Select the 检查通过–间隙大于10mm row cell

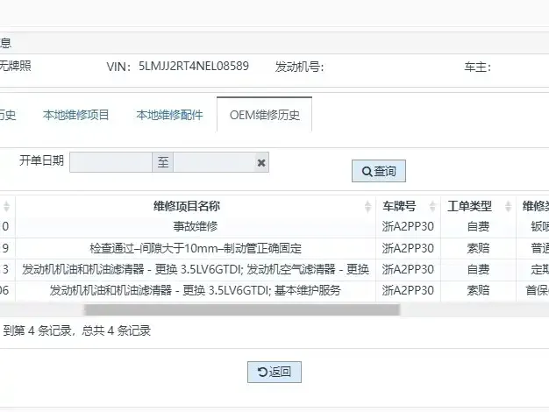tap(196, 248)
